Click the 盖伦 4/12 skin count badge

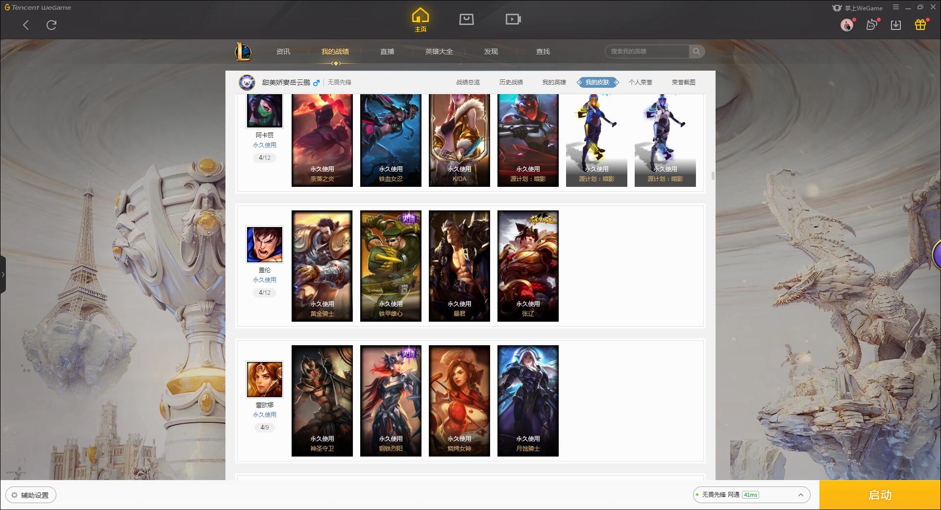point(265,293)
